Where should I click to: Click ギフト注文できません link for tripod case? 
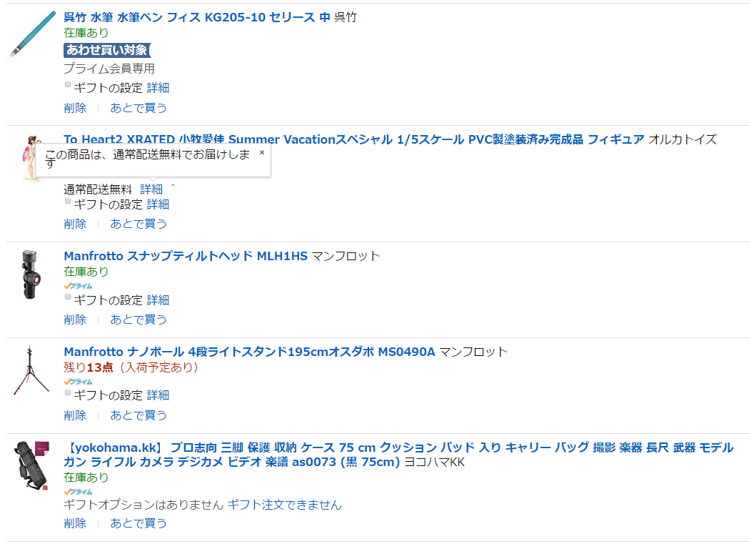pyautogui.click(x=284, y=505)
